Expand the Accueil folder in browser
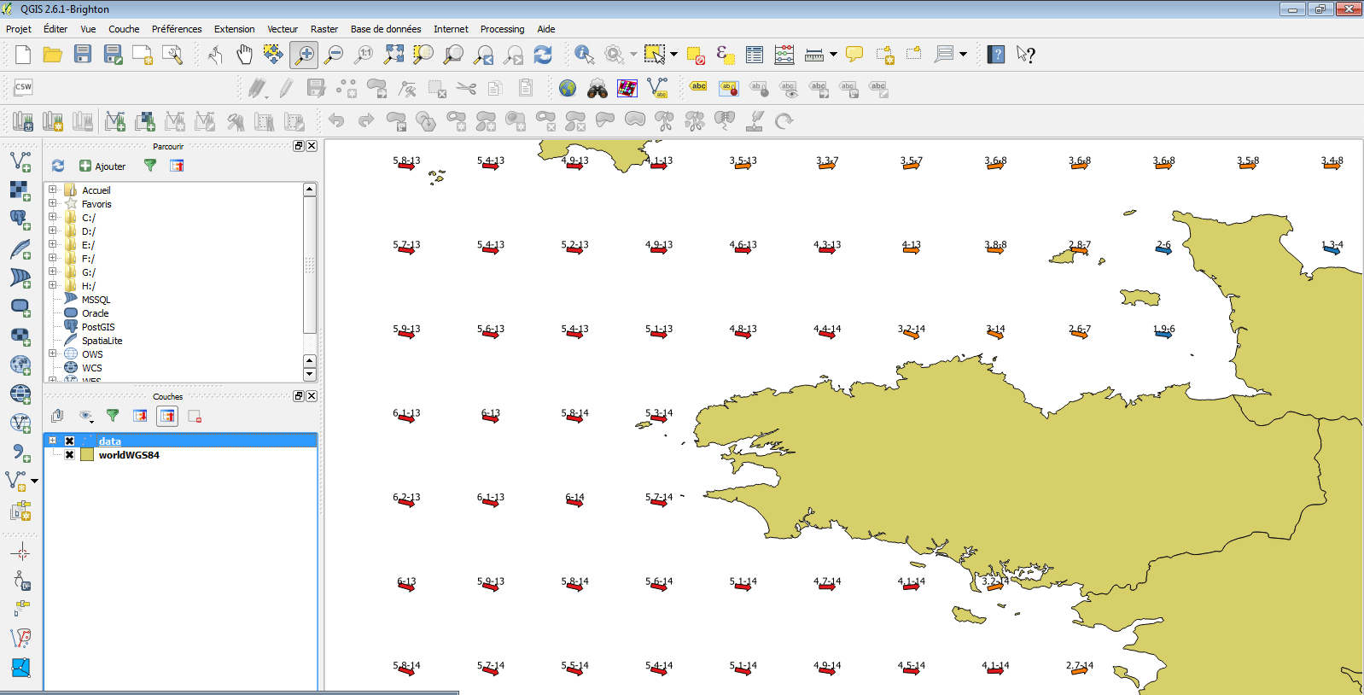This screenshot has height=695, width=1364. click(53, 190)
